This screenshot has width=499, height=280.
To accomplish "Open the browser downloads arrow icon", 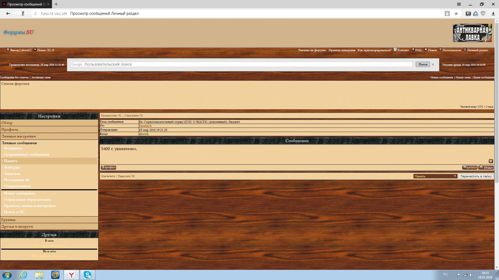I will click(493, 14).
